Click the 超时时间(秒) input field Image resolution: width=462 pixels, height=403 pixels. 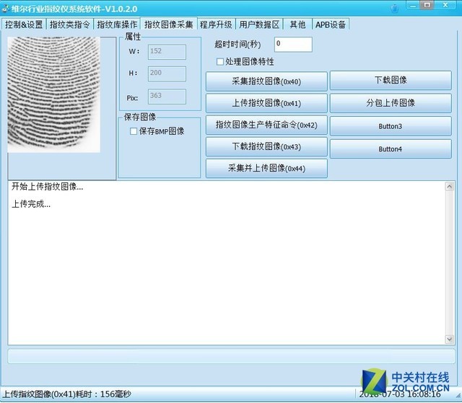click(x=293, y=45)
